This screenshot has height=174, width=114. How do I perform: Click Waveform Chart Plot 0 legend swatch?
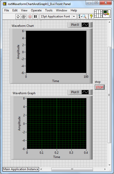[85, 25]
